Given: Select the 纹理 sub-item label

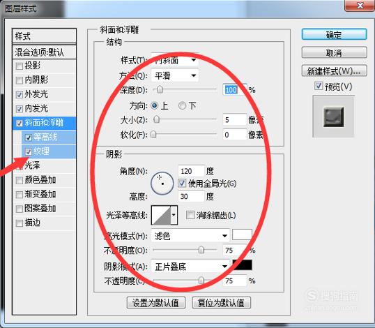Looking at the screenshot, I should click(41, 151).
